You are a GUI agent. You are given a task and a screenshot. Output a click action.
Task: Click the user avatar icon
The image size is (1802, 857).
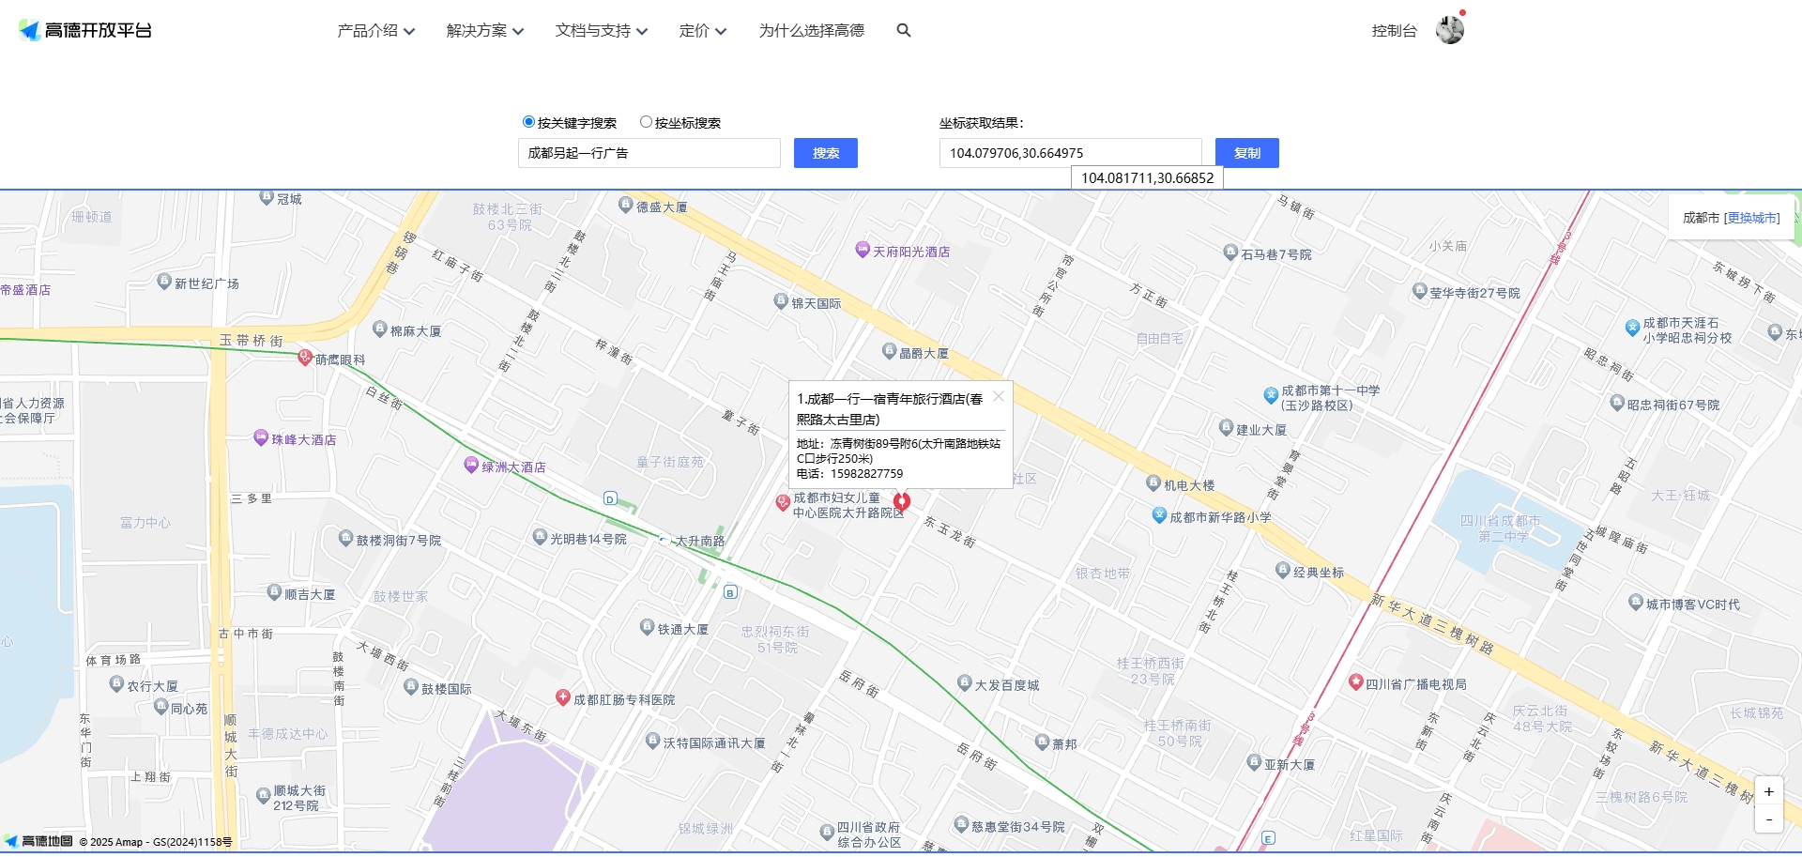(x=1450, y=29)
